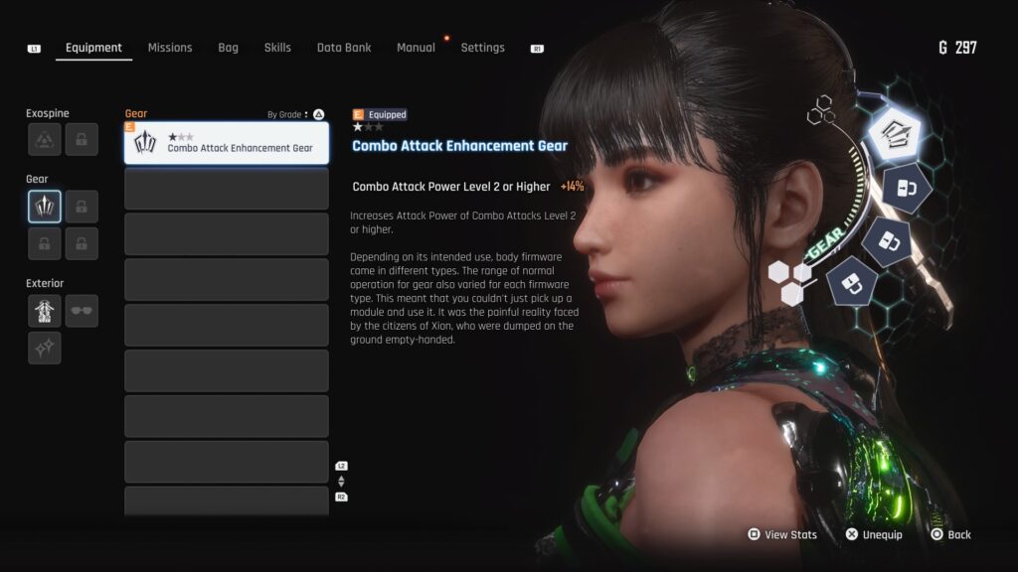Open the Settings tab
This screenshot has height=572, width=1018.
coord(482,48)
